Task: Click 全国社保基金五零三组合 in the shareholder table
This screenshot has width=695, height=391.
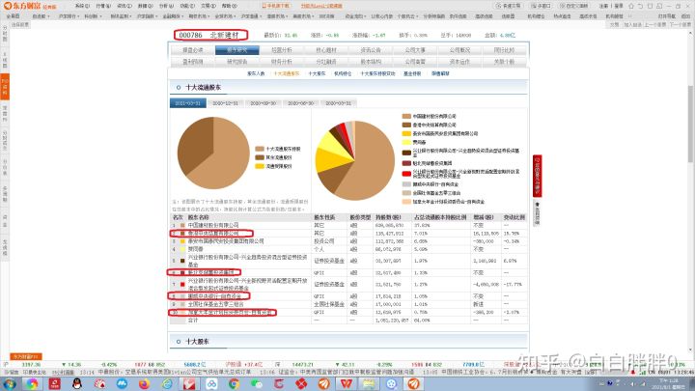Action: pos(216,304)
